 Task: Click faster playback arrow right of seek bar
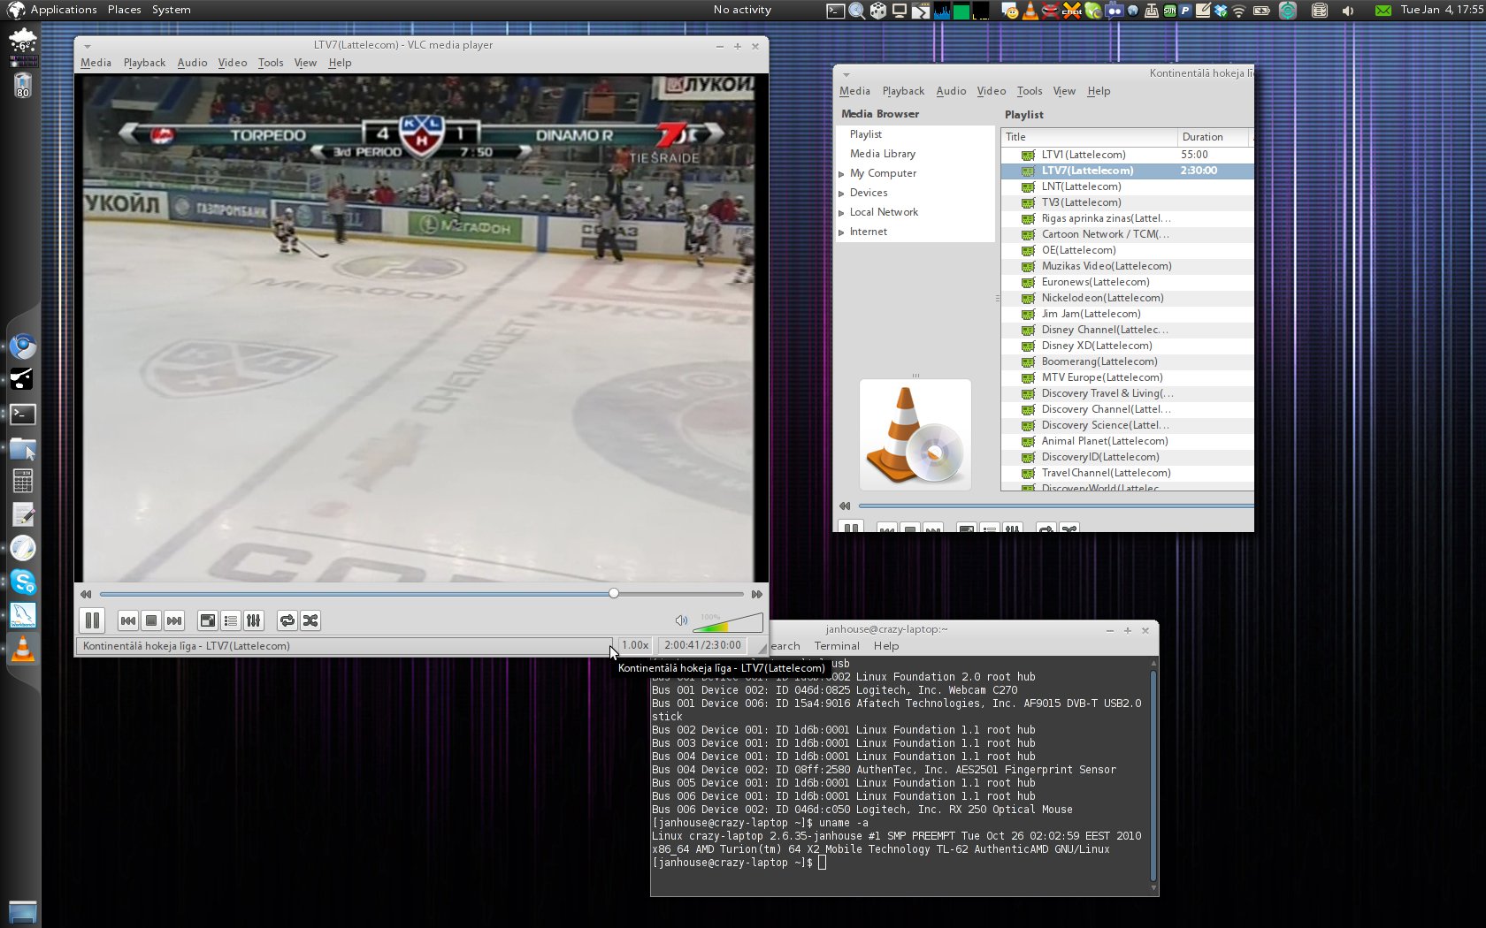[x=757, y=594]
